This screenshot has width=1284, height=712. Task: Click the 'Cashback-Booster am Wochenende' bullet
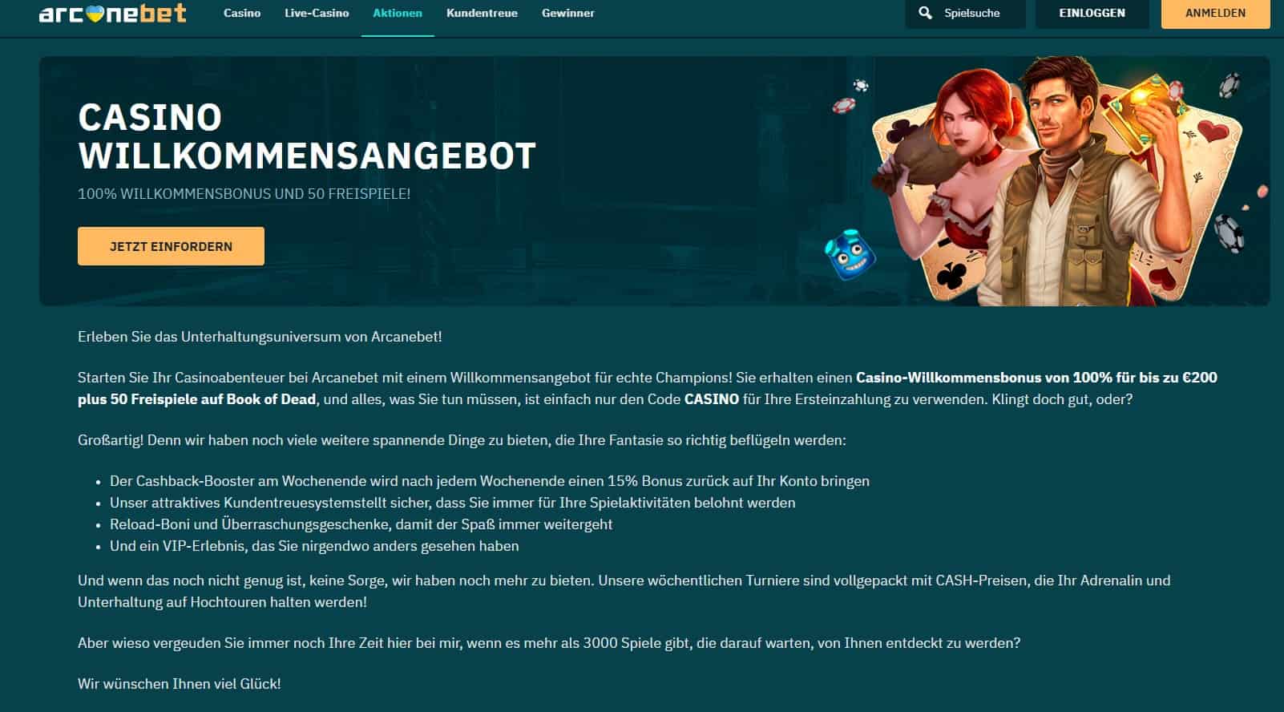pyautogui.click(x=489, y=481)
